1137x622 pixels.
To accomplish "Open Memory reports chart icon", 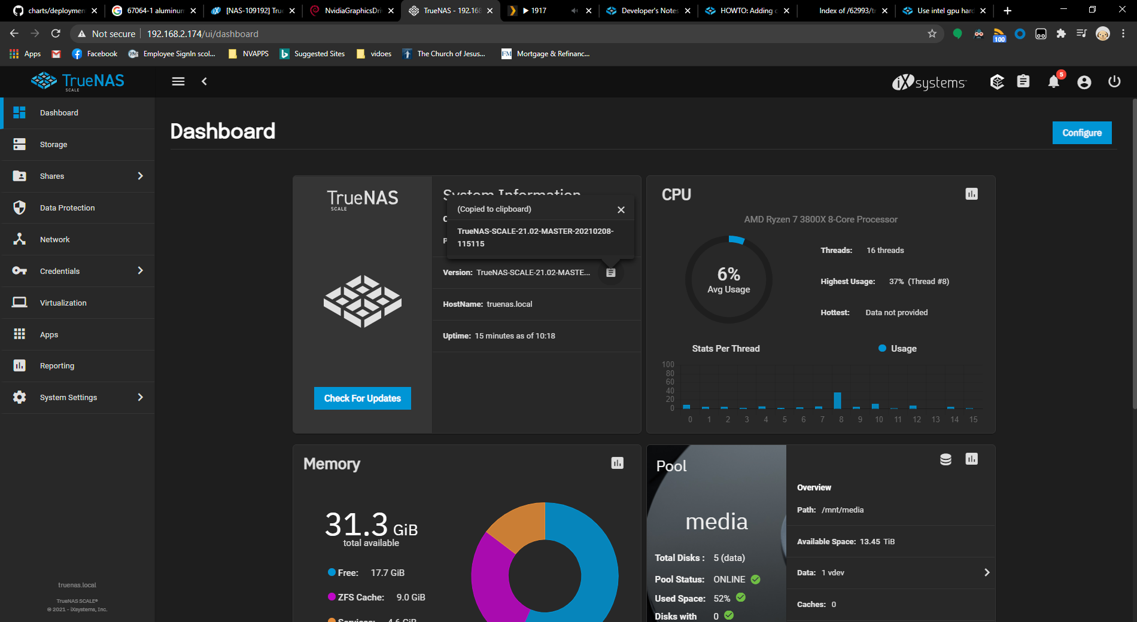I will (x=618, y=463).
